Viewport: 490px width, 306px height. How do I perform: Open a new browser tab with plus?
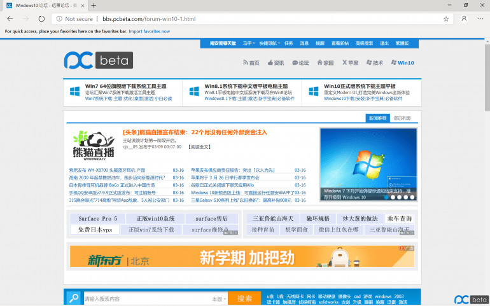[94, 5]
